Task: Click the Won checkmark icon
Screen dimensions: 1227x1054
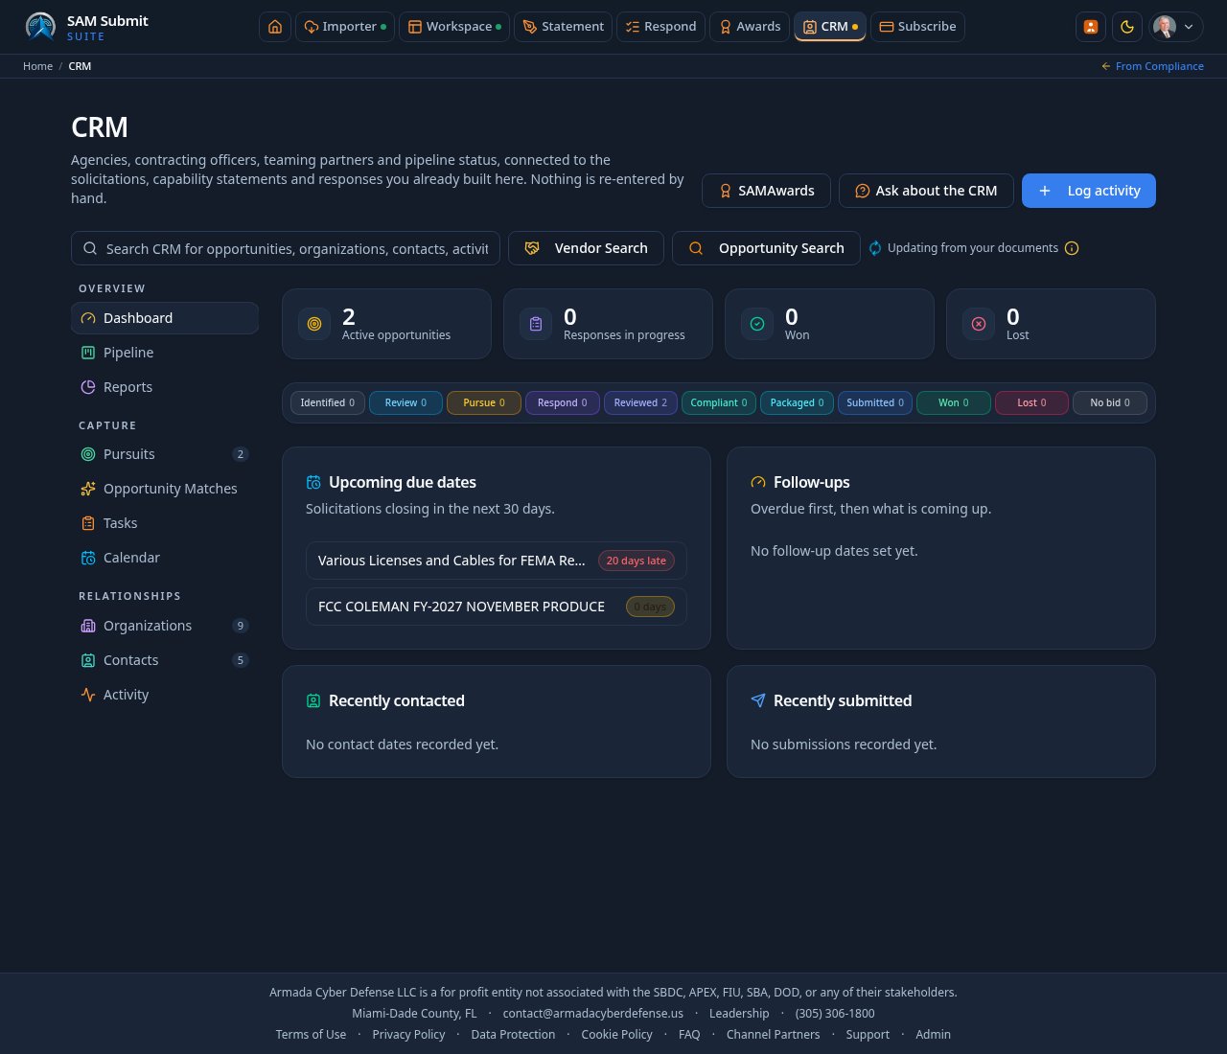Action: tap(757, 324)
